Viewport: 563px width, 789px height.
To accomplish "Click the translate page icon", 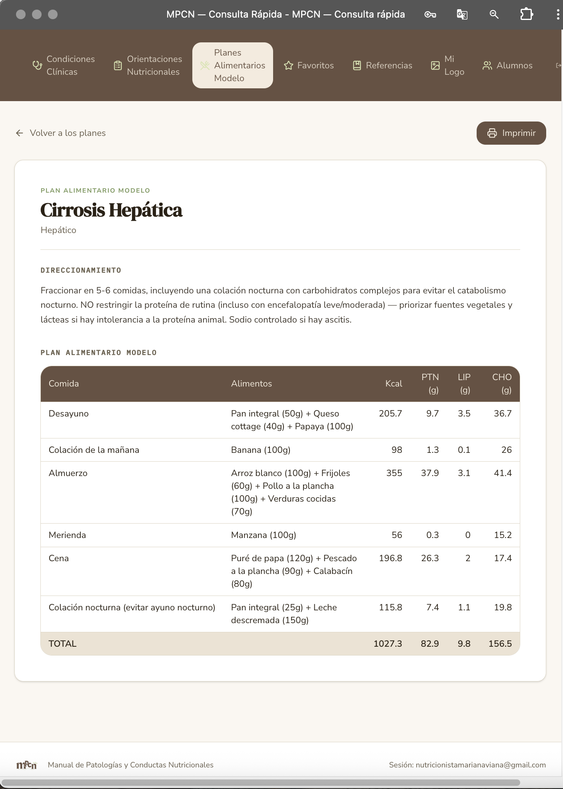I will pyautogui.click(x=462, y=15).
